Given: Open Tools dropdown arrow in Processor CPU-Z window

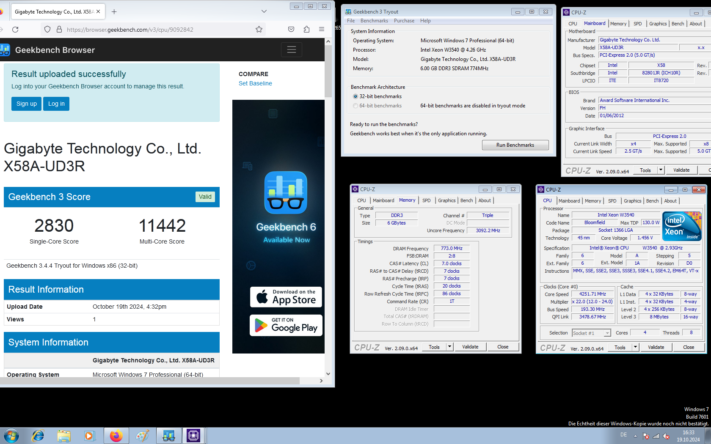Looking at the screenshot, I should (635, 347).
